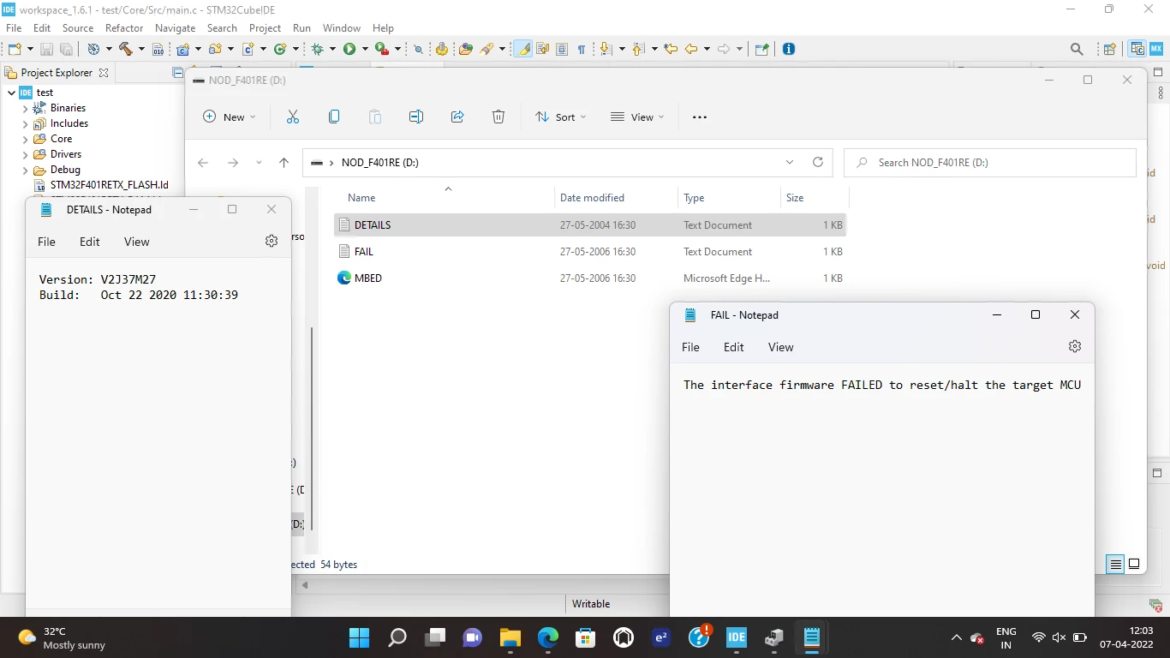Click the blue Information Center icon
The height and width of the screenshot is (658, 1170).
pos(789,49)
